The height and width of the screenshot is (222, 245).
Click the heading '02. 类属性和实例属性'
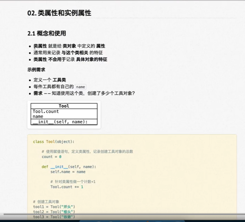click(59, 13)
